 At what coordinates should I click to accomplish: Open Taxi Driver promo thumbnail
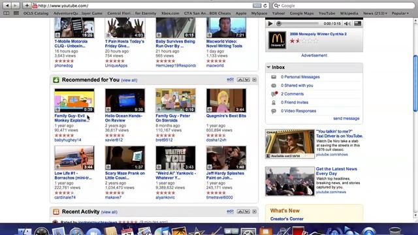(290, 144)
